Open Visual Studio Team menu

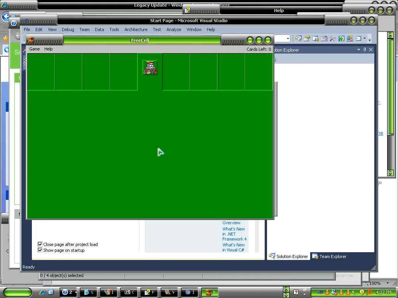coord(84,29)
